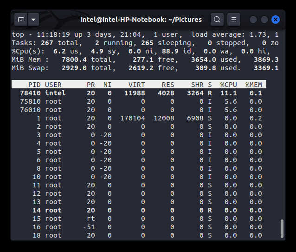Viewport: 296px width, 252px height.
Task: Click the %CPU column header
Action: (228, 85)
